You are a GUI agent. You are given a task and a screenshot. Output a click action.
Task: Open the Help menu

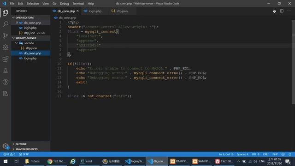click(91, 3)
